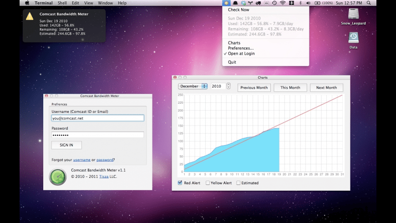Click the battery status icon
The image size is (396, 223).
[317, 3]
